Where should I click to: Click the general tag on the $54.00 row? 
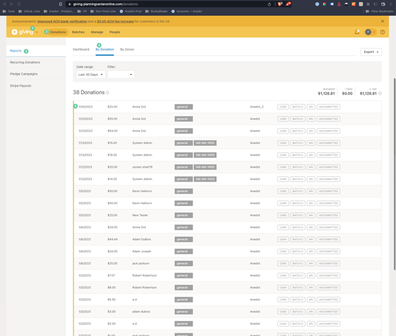pyautogui.click(x=183, y=131)
